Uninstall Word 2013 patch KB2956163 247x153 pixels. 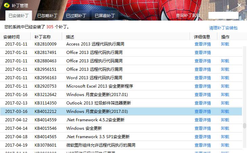click(225, 78)
